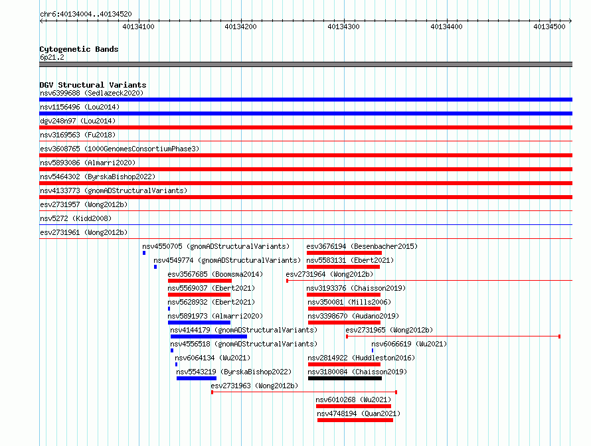Select the red esv3567685 (Boomsma2014) bar
This screenshot has height=446, width=591.
pyautogui.click(x=200, y=281)
